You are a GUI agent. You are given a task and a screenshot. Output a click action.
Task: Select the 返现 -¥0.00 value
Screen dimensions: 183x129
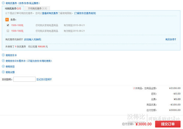[177, 94]
